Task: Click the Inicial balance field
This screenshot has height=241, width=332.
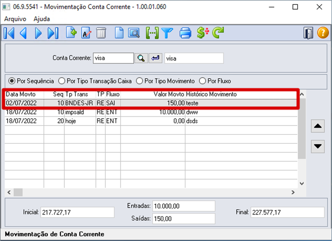Action: coord(77,212)
